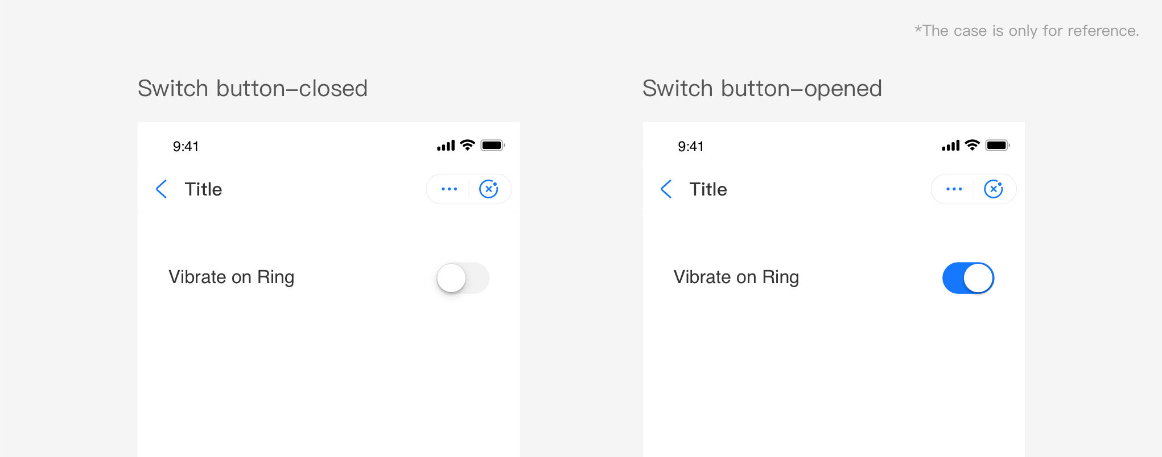This screenshot has width=1162, height=457.
Task: Click Title text in closed-switch screen
Action: 203,189
